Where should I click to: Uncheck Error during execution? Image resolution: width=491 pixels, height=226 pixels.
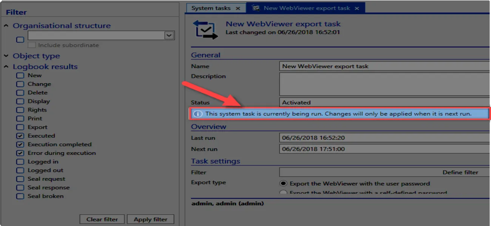pos(20,153)
